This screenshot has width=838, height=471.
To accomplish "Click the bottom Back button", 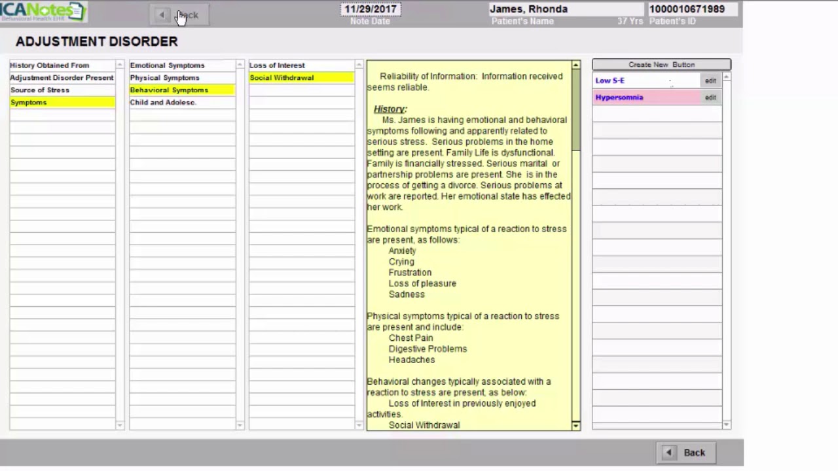I will pyautogui.click(x=686, y=453).
